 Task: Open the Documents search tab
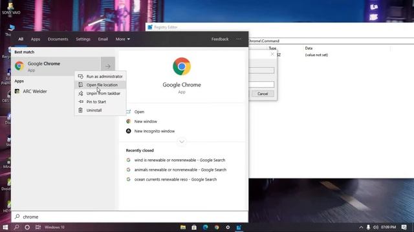(x=58, y=39)
